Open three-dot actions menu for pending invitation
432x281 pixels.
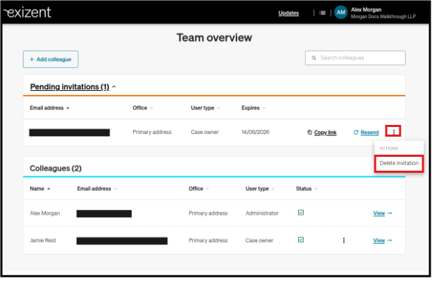coord(393,131)
